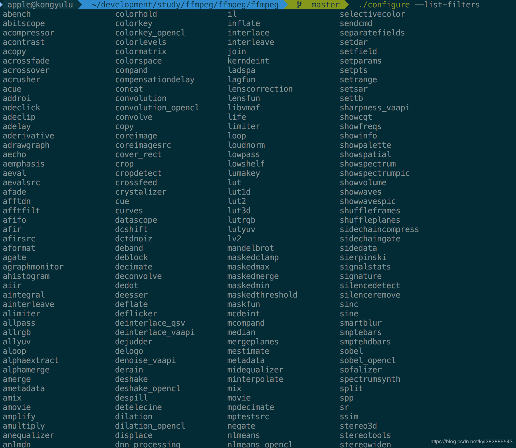Click the apple@kongyulu prompt segment
Image resolution: width=516 pixels, height=448 pixels.
(x=40, y=5)
